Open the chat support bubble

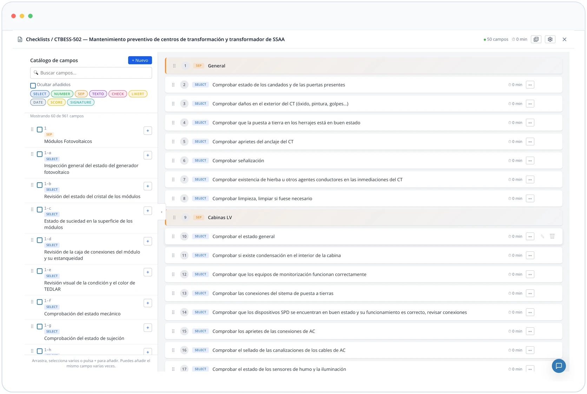tap(559, 366)
